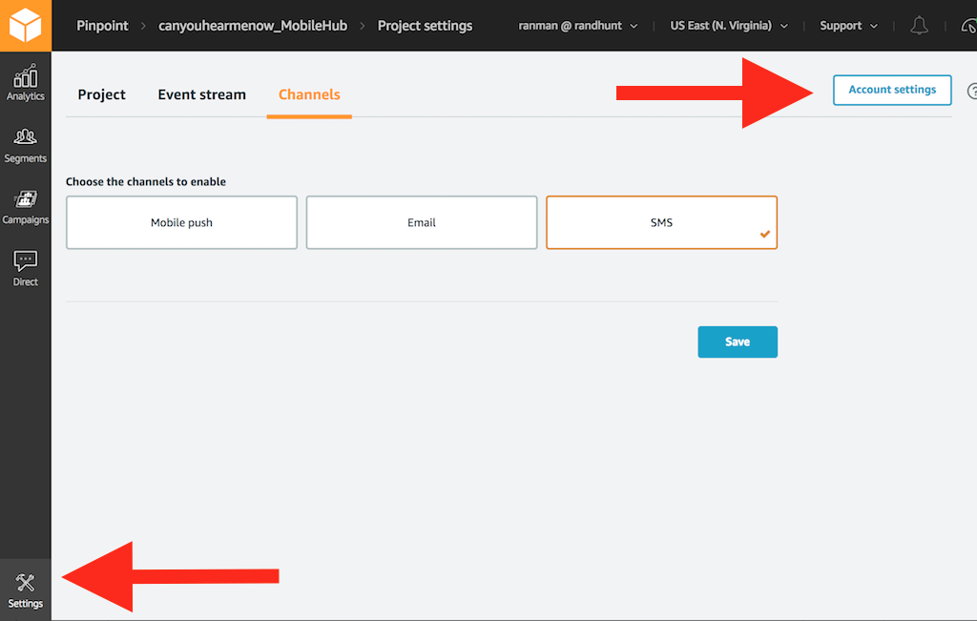
Task: Select the Channels tab
Action: click(x=309, y=94)
